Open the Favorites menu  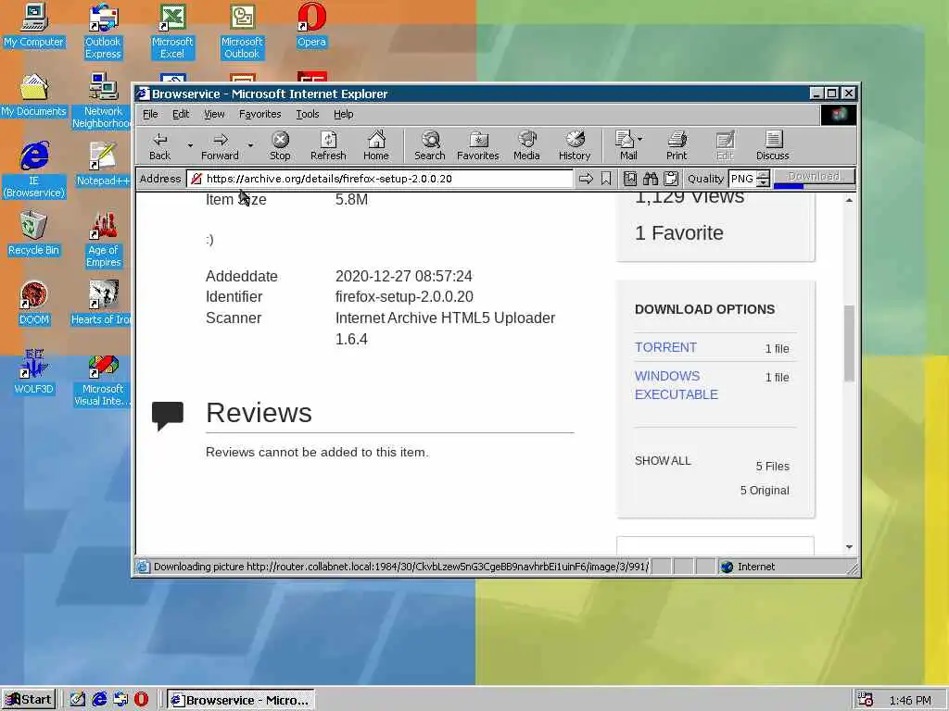pos(259,114)
